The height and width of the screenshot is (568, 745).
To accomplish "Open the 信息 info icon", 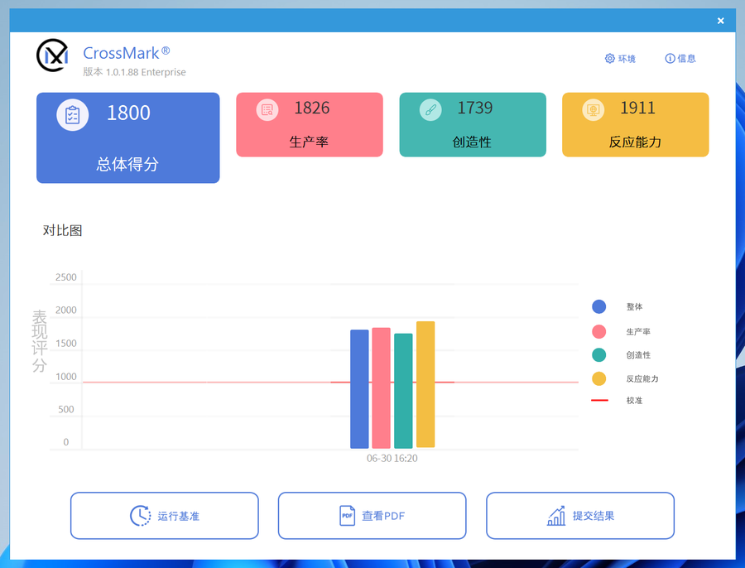I will [670, 59].
